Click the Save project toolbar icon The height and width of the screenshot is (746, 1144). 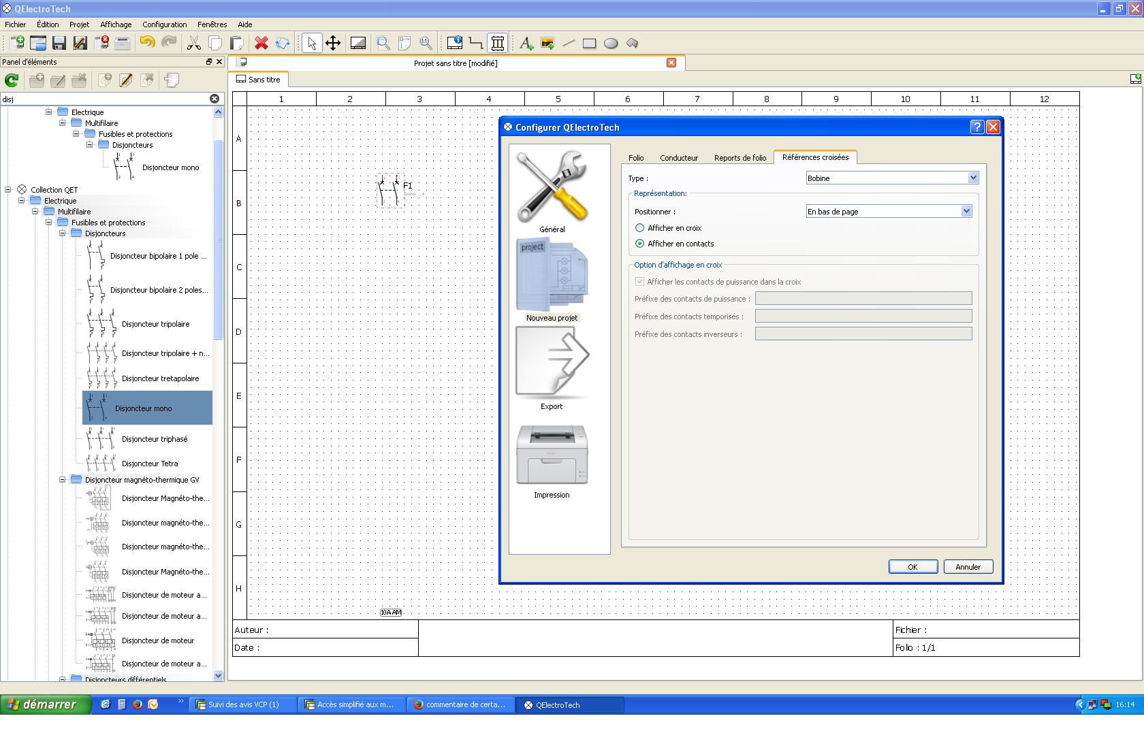click(59, 43)
